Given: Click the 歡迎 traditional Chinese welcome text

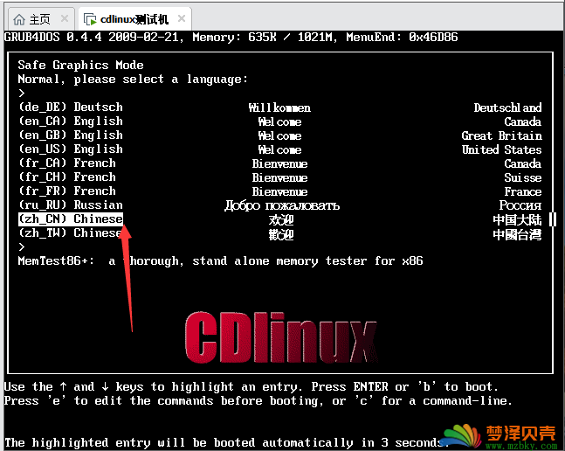Looking at the screenshot, I should click(x=281, y=234).
